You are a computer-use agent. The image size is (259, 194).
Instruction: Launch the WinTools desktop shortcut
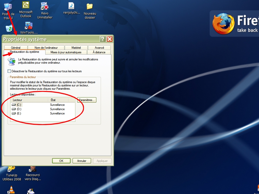(29, 26)
